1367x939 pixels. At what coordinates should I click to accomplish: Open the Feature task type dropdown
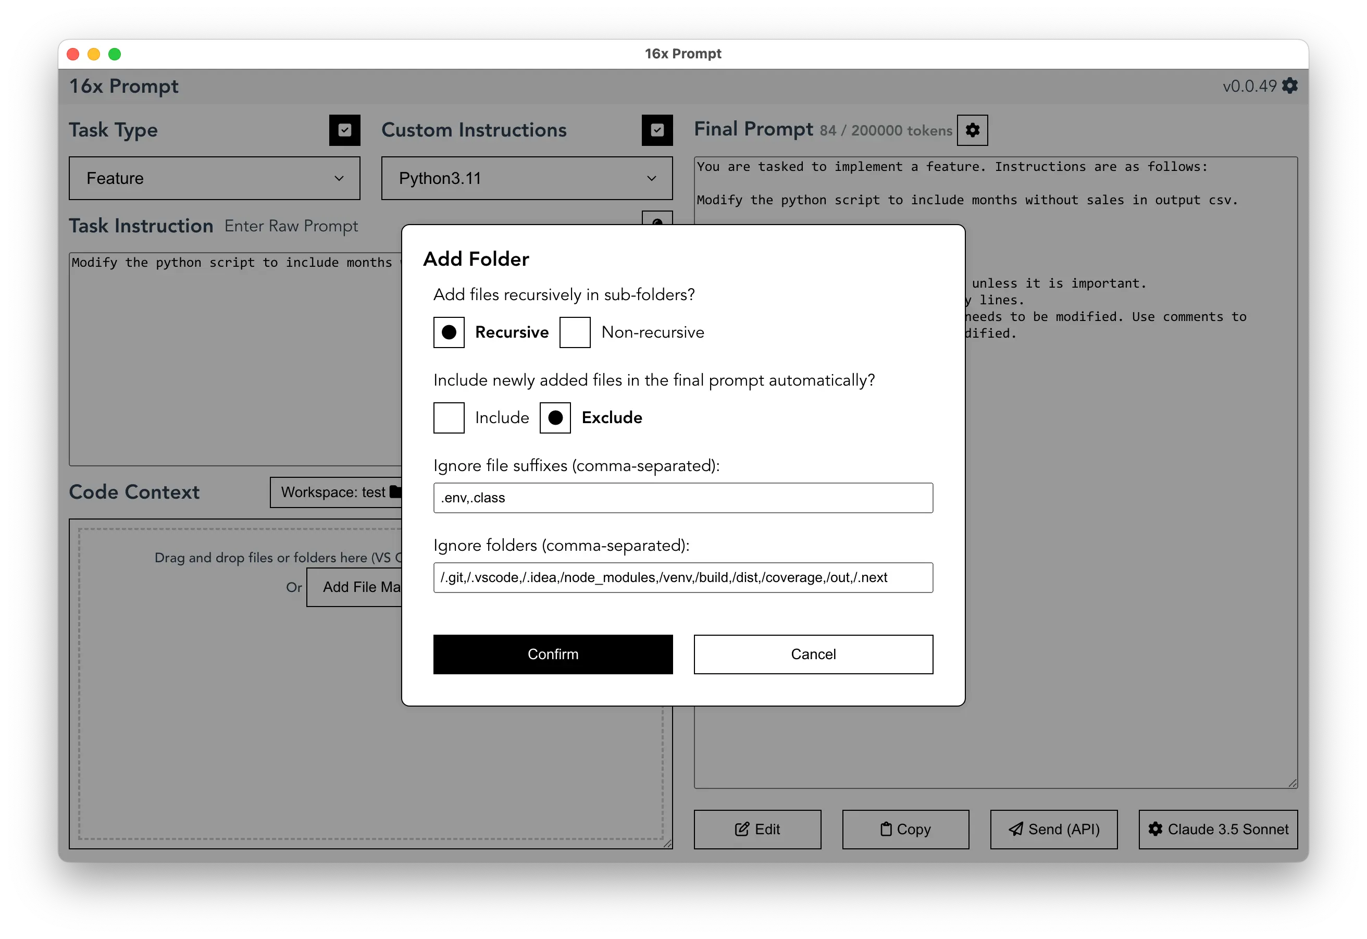click(215, 178)
